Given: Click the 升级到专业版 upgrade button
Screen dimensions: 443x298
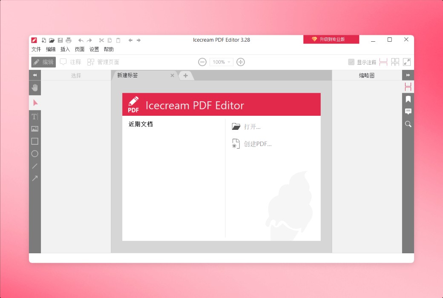Looking at the screenshot, I should (331, 39).
